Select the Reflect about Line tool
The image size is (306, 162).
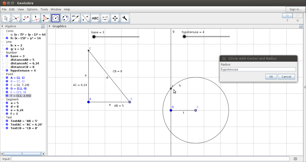(85, 18)
